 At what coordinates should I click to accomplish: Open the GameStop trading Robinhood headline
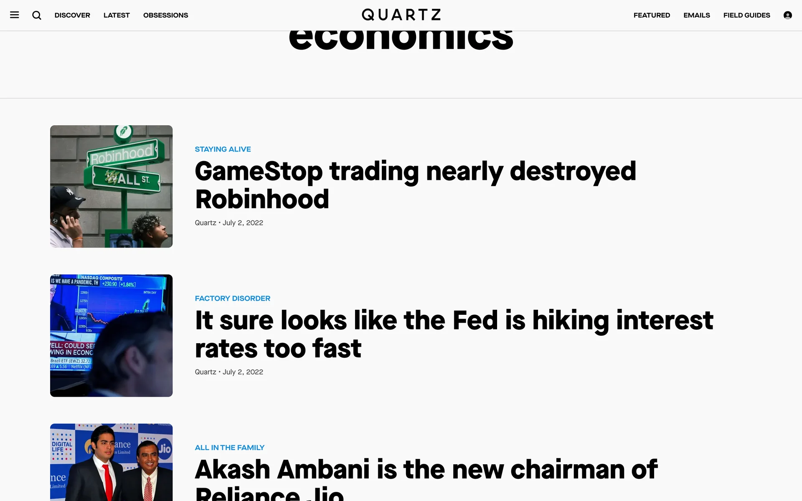click(415, 185)
